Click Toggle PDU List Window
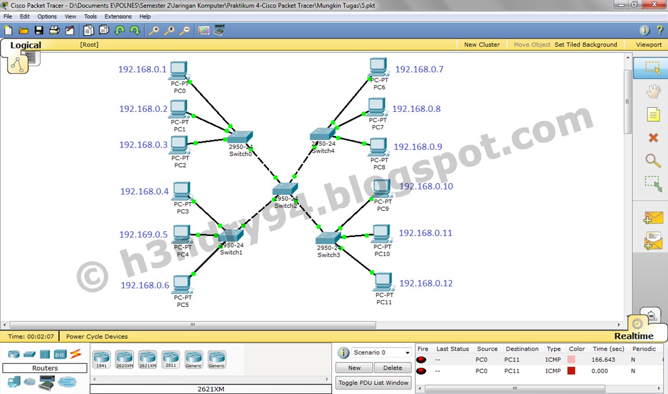668x394 pixels. tap(373, 382)
